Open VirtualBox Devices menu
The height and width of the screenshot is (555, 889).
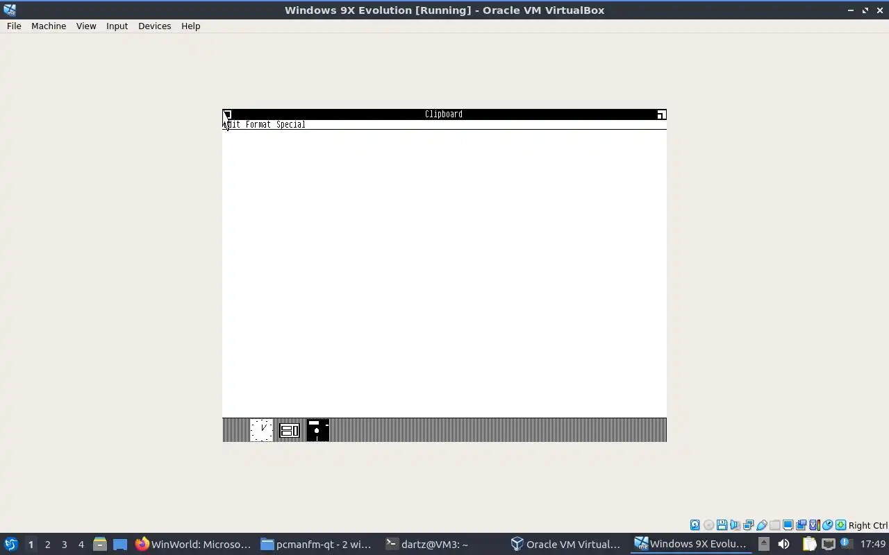[x=154, y=26]
